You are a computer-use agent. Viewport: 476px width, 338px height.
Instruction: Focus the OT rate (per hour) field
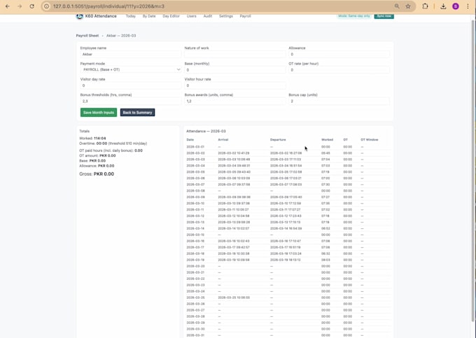pos(339,70)
